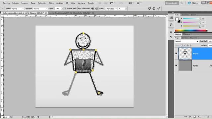
Task: Click the R color slider
Action: point(191,19)
